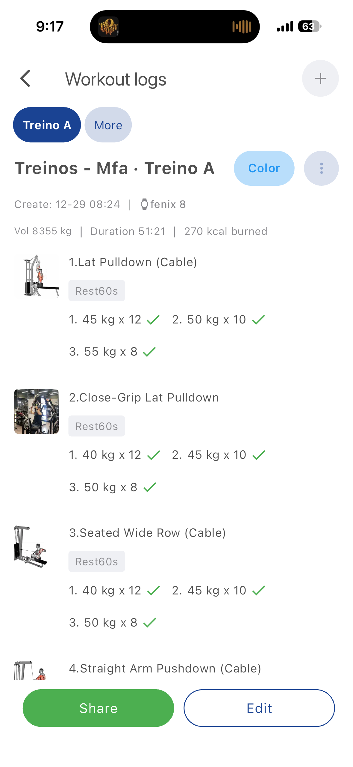Viewport: 353px width, 767px height.
Task: Share this workout log
Action: pos(98,708)
